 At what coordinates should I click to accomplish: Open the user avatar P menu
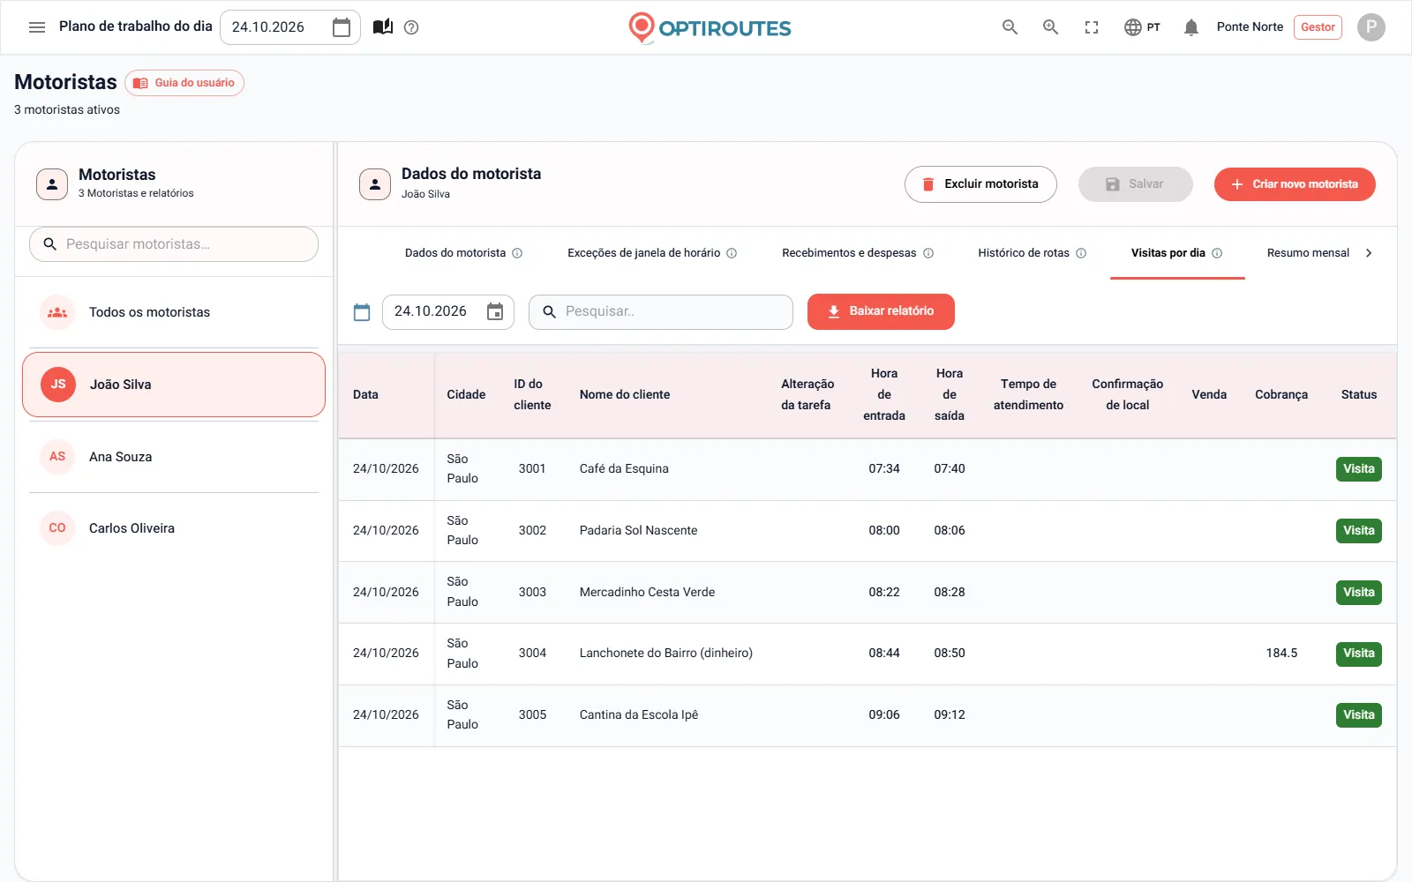(x=1371, y=27)
